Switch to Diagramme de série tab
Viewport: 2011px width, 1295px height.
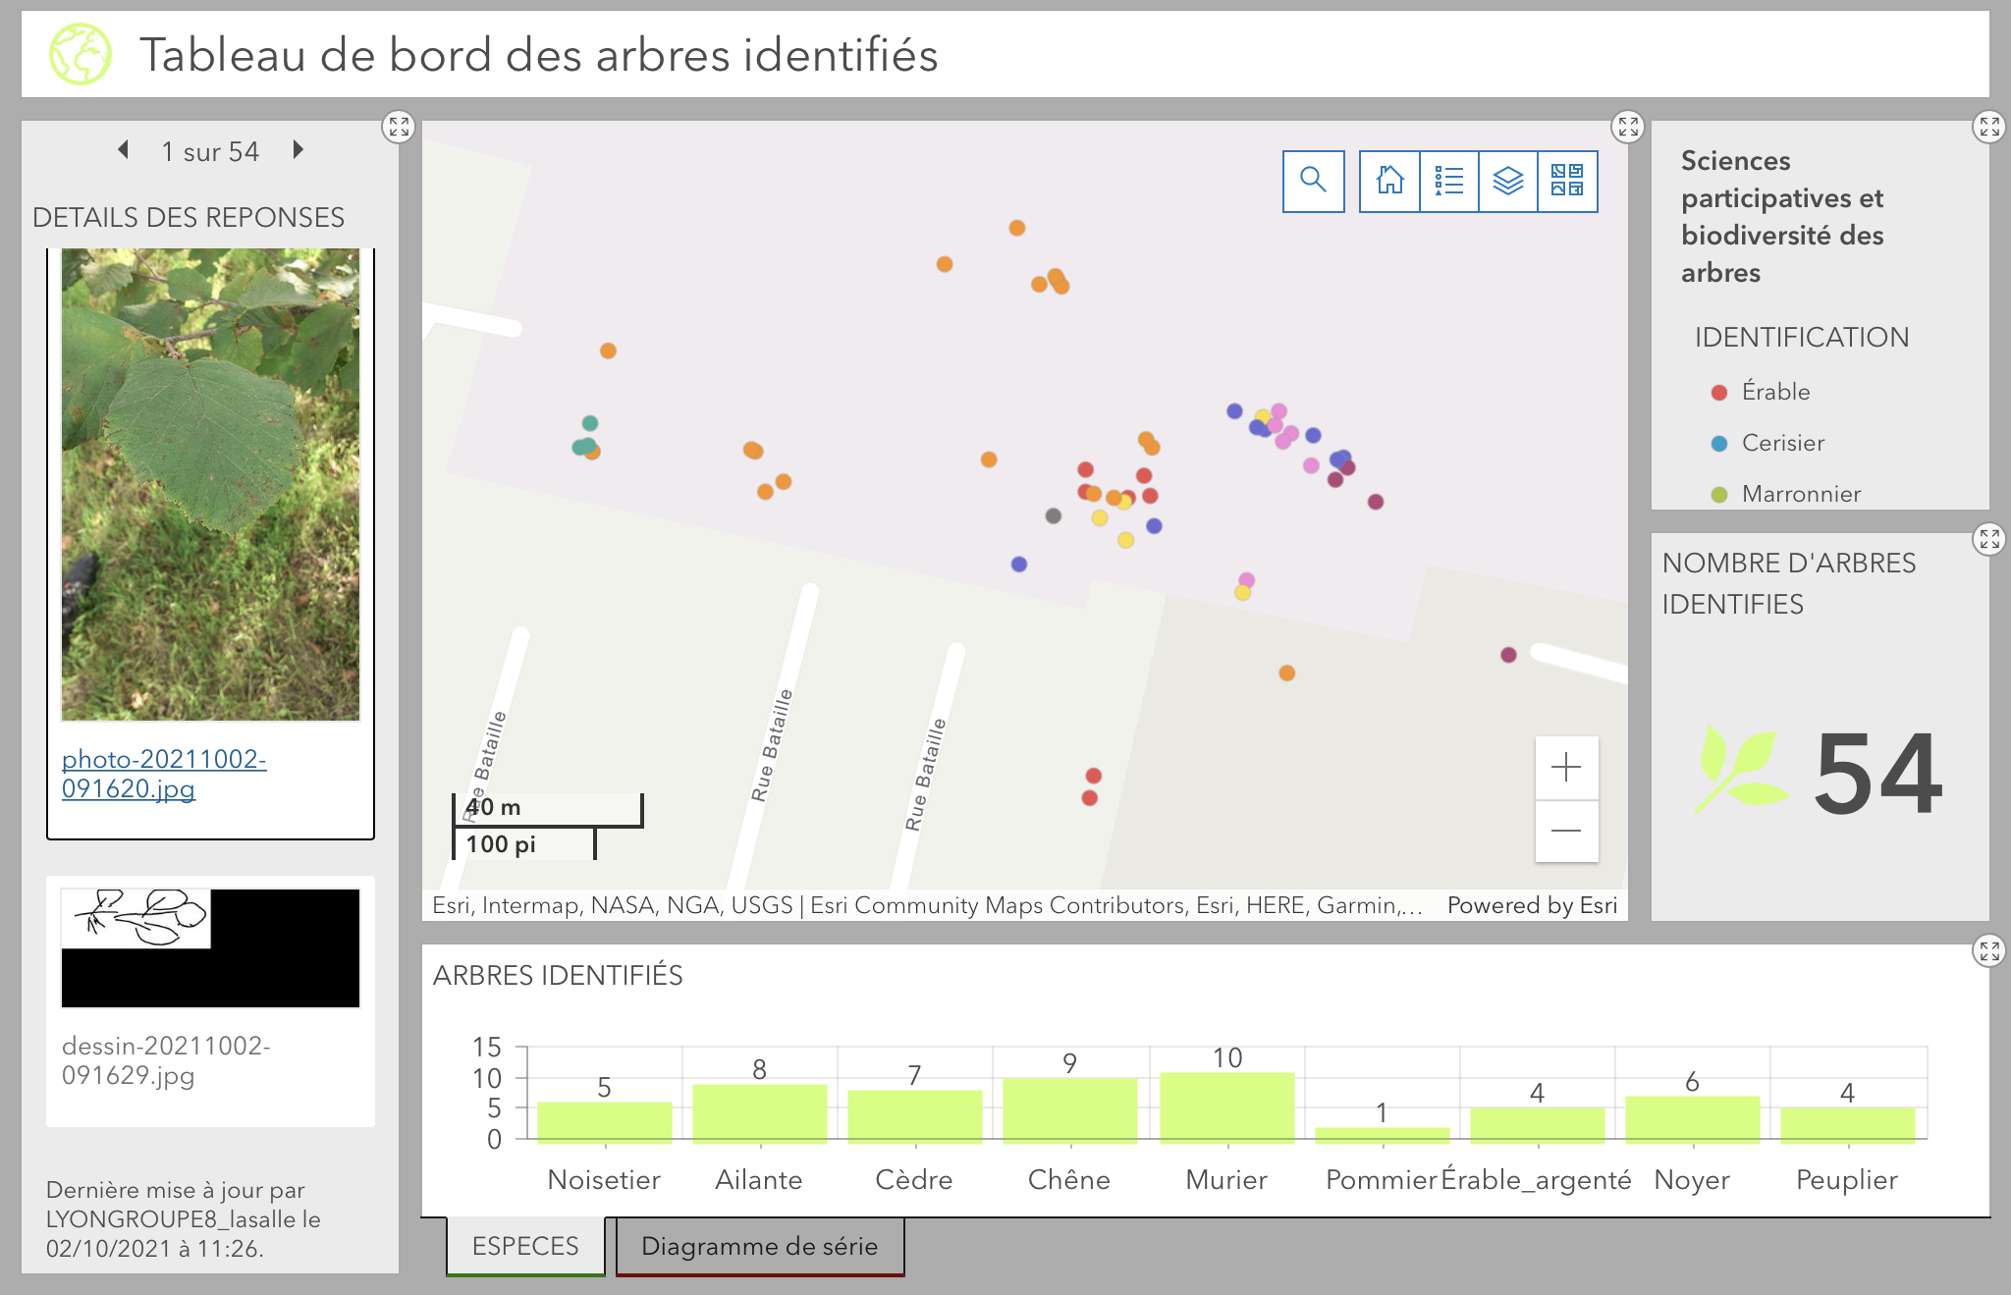pos(759,1246)
